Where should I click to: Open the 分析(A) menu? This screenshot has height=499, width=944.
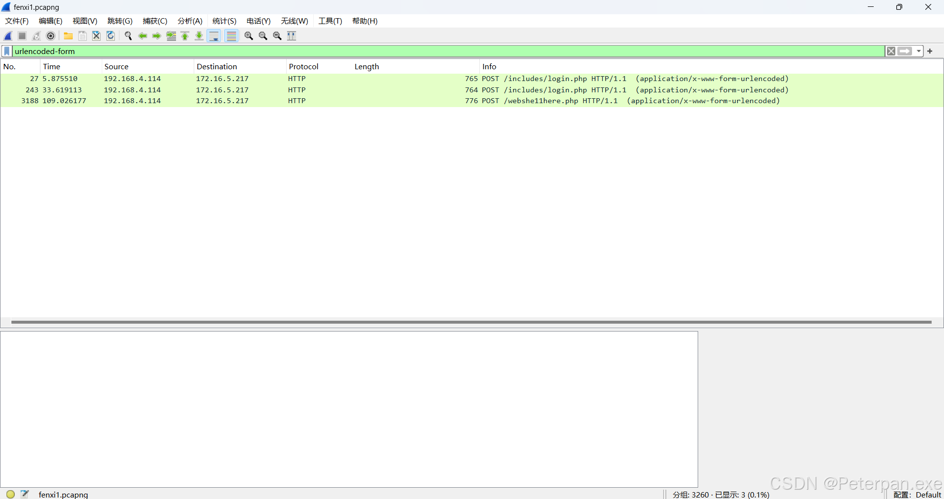point(190,21)
